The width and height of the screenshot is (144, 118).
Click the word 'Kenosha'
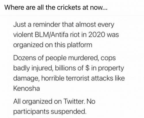coord(26,88)
